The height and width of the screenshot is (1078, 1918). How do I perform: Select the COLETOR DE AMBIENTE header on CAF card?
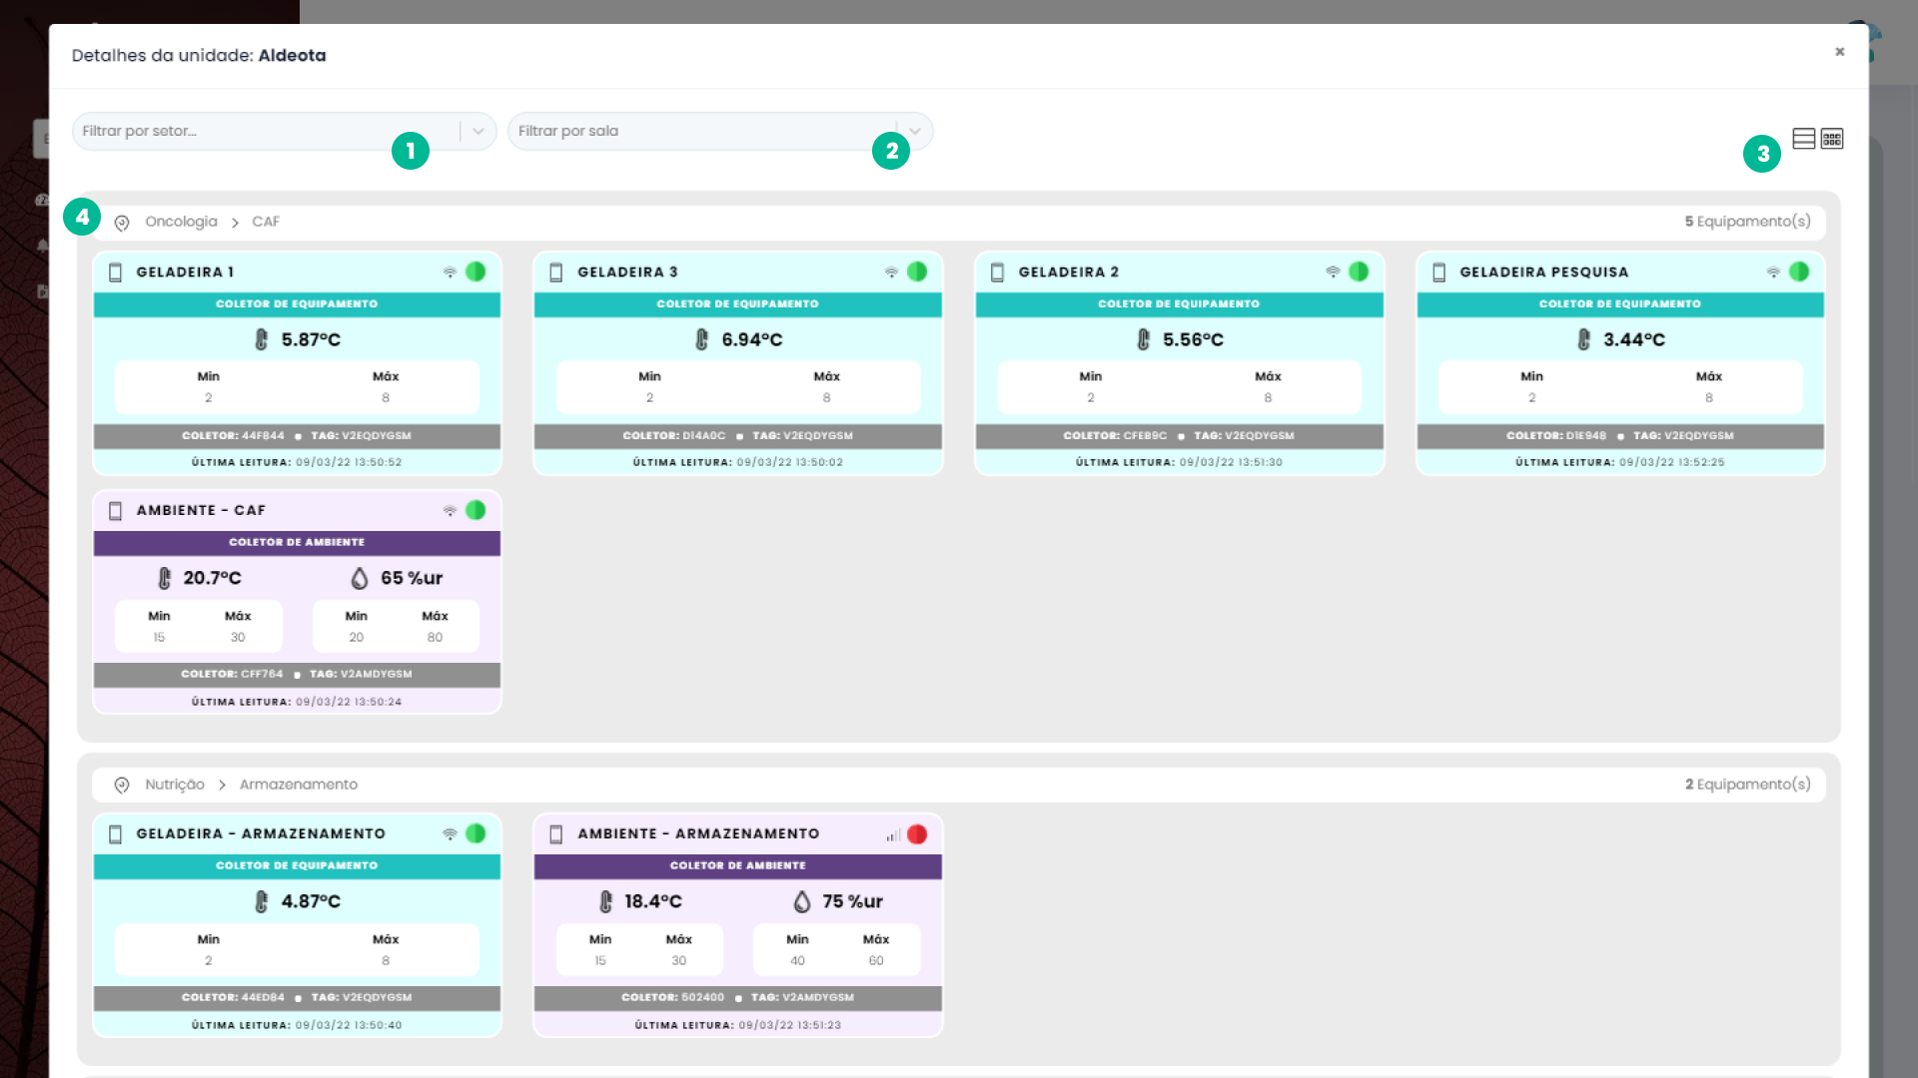[x=297, y=543]
